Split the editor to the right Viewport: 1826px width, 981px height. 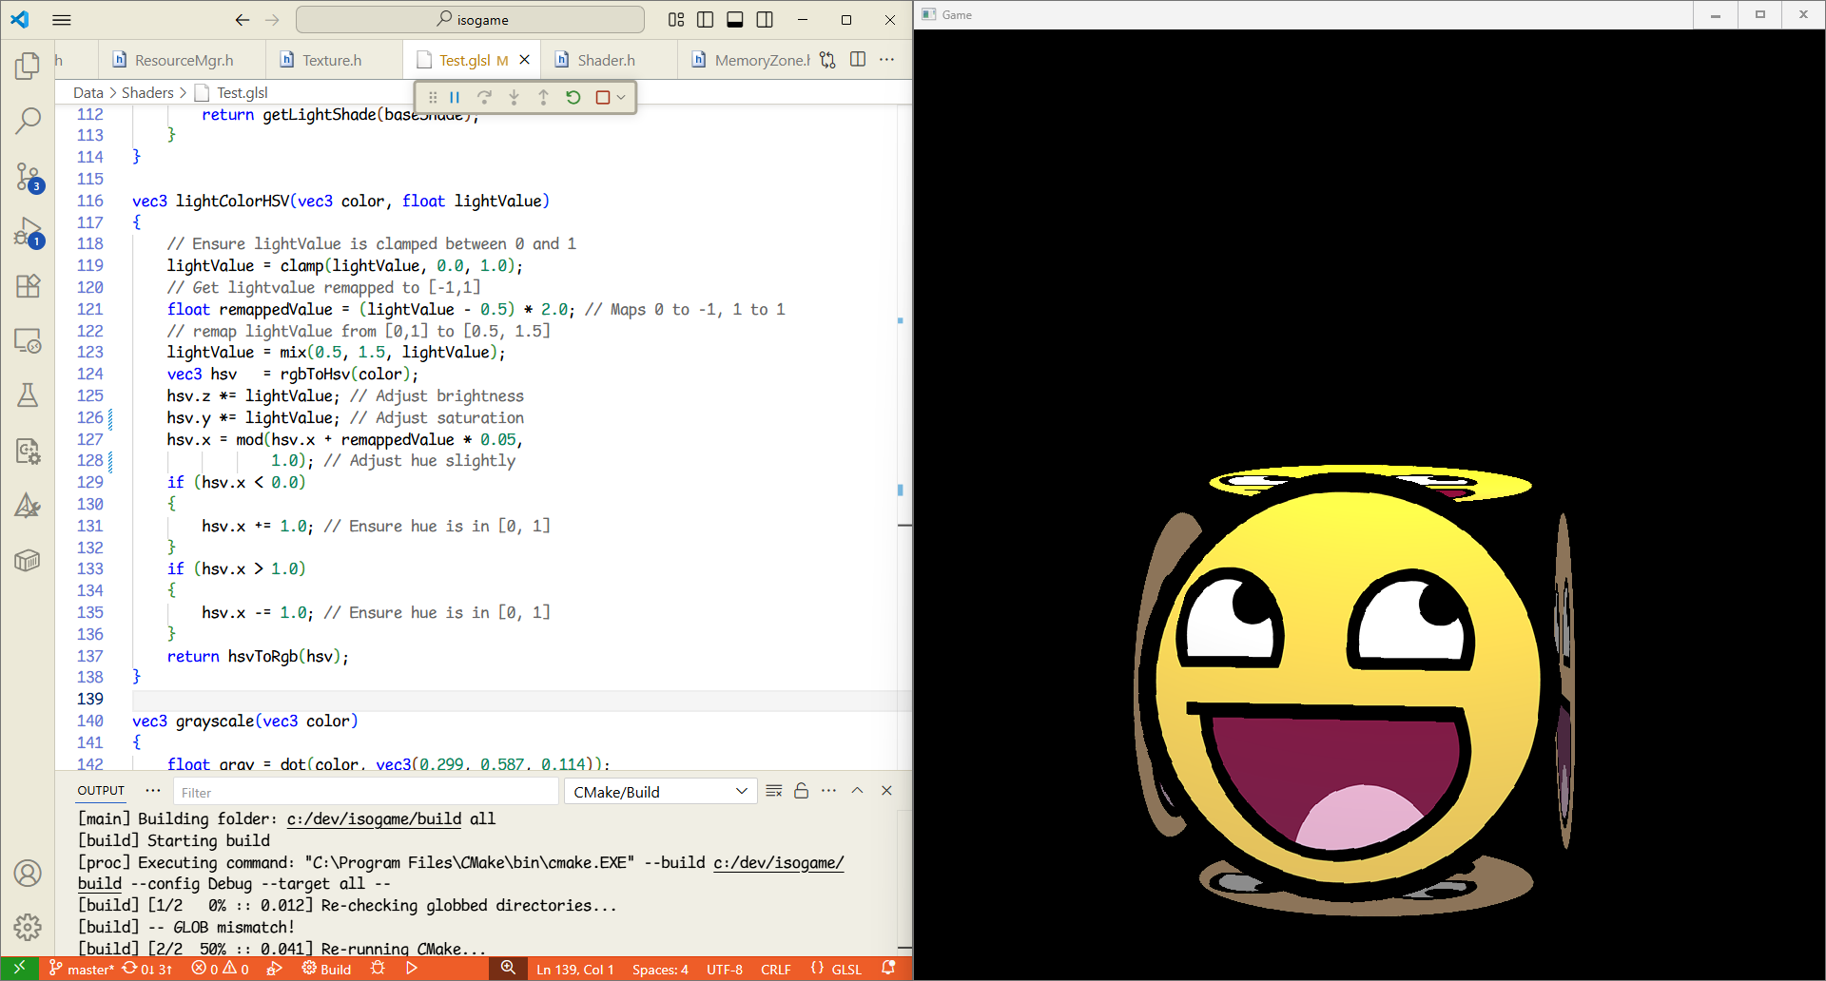point(858,60)
